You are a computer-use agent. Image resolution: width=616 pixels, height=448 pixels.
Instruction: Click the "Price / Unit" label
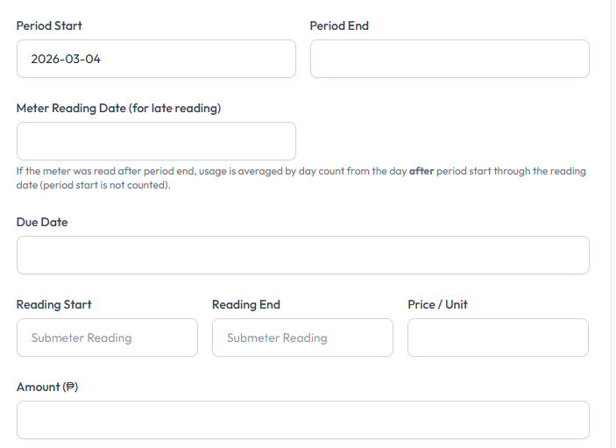pyautogui.click(x=437, y=305)
